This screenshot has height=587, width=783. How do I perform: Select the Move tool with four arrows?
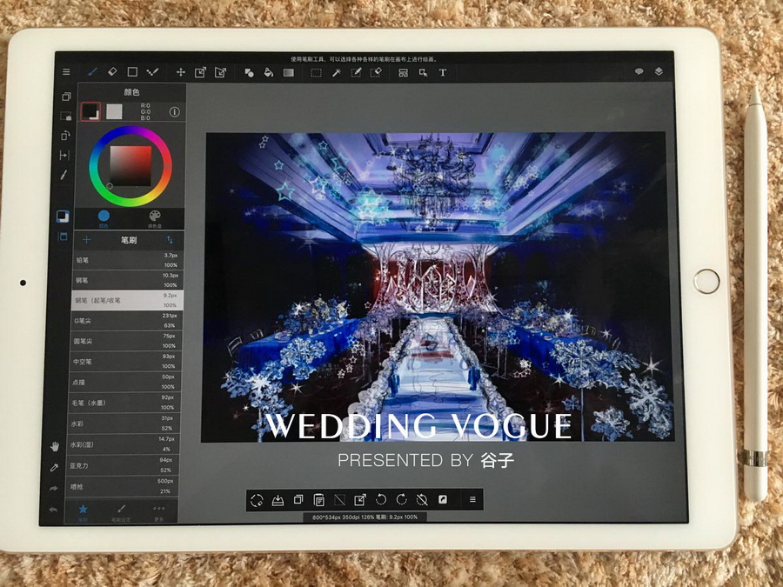pos(181,72)
